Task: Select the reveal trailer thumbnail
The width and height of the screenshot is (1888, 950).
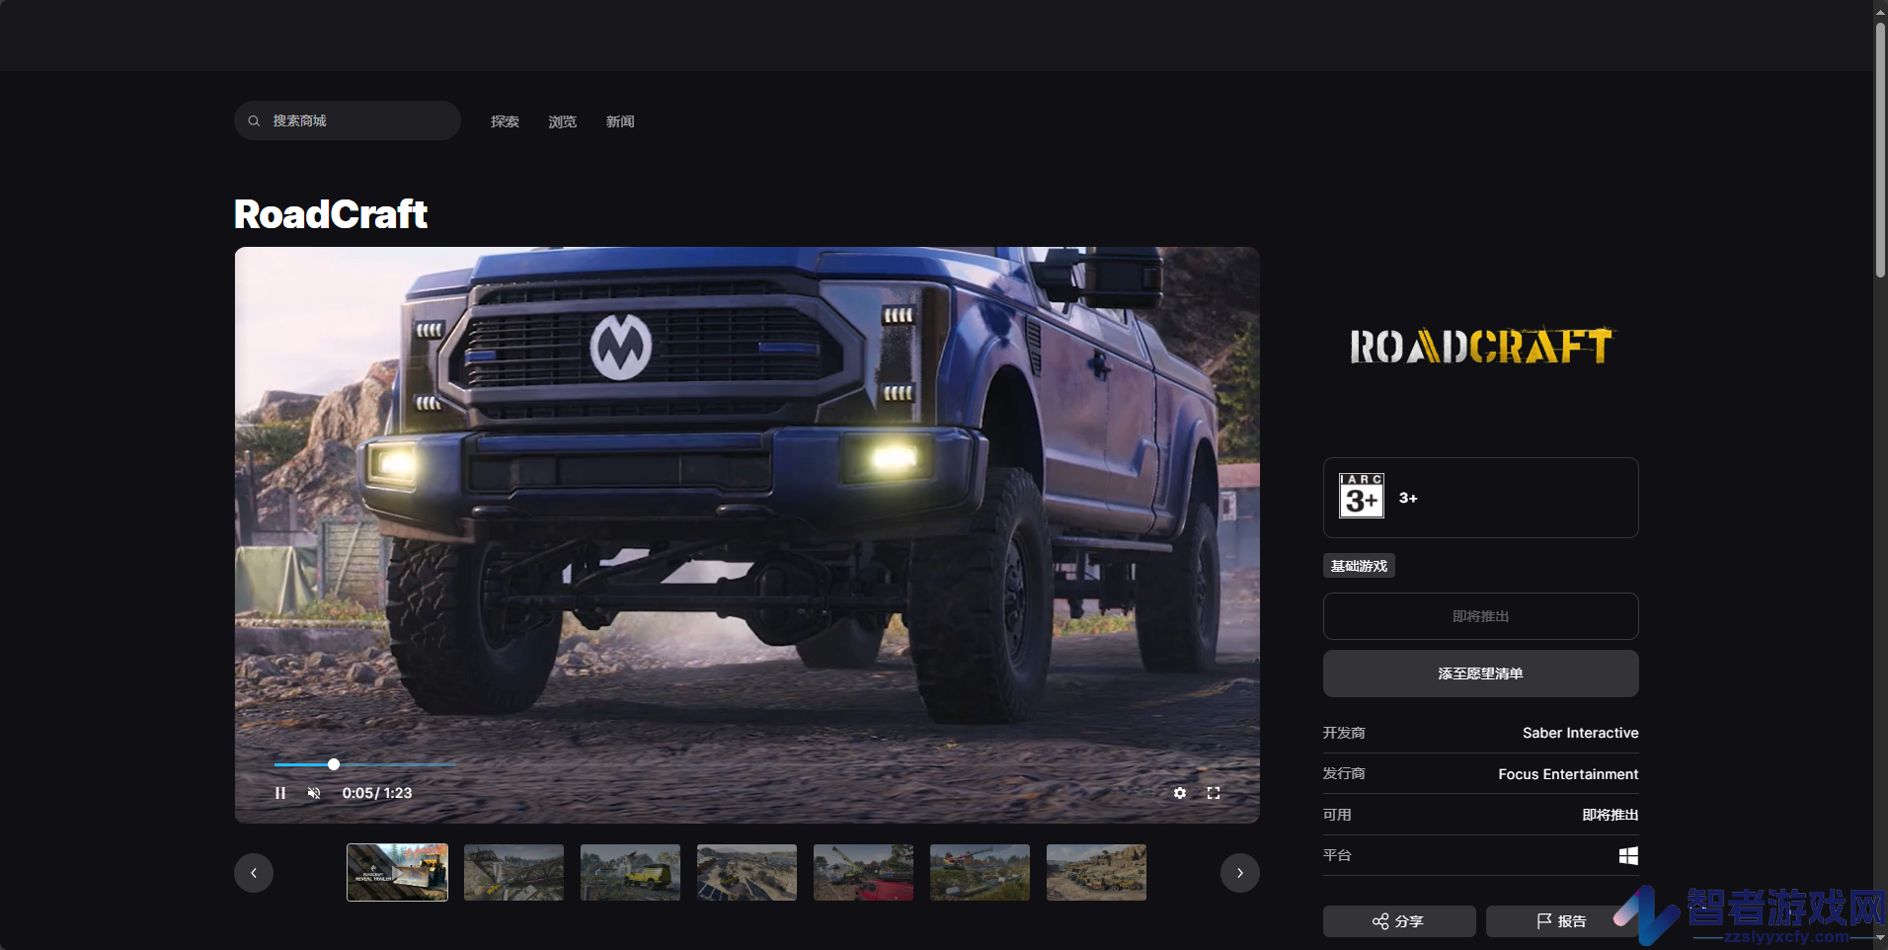Action: (397, 872)
